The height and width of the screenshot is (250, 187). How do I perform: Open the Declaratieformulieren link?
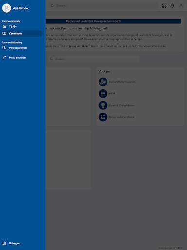tap(122, 82)
